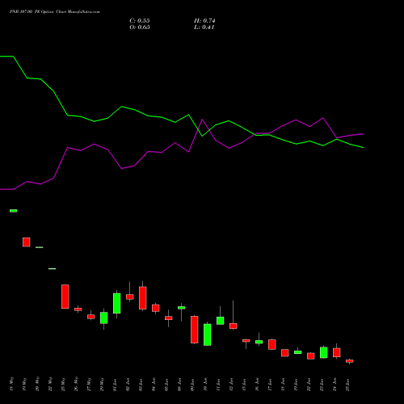Select the red candle above 19 May
This screenshot has width=404, height=404.
(x=27, y=242)
